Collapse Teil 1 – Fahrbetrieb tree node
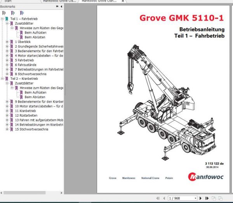 (2, 19)
